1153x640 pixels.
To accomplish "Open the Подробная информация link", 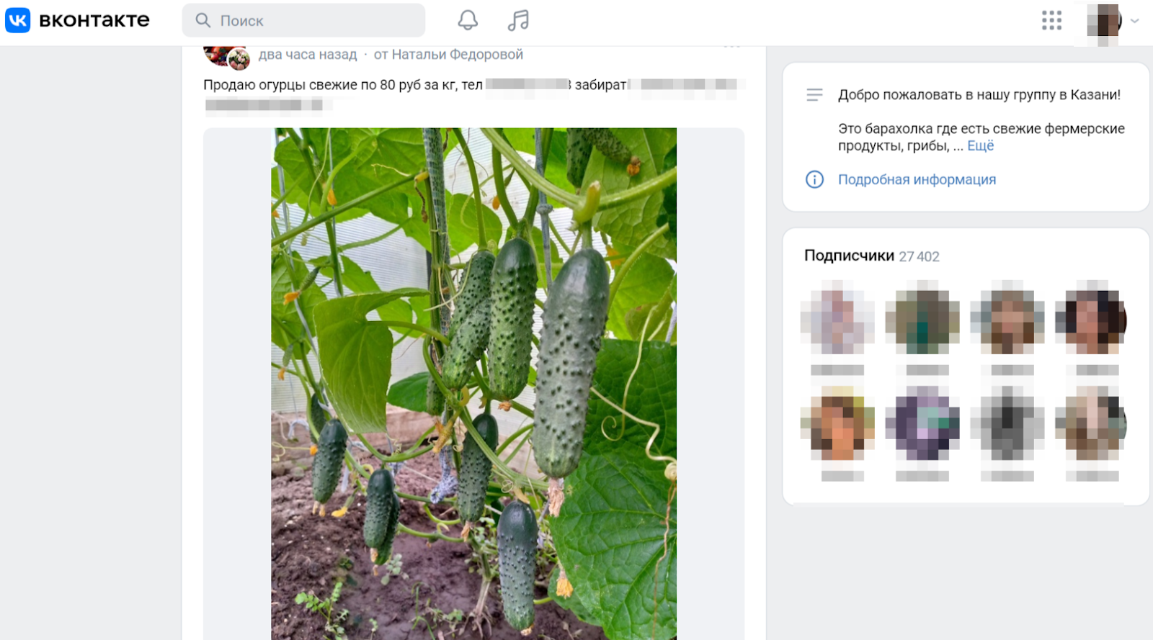I will (x=917, y=179).
